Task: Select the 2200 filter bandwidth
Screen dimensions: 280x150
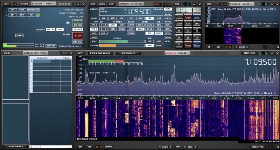Action: pos(149,25)
